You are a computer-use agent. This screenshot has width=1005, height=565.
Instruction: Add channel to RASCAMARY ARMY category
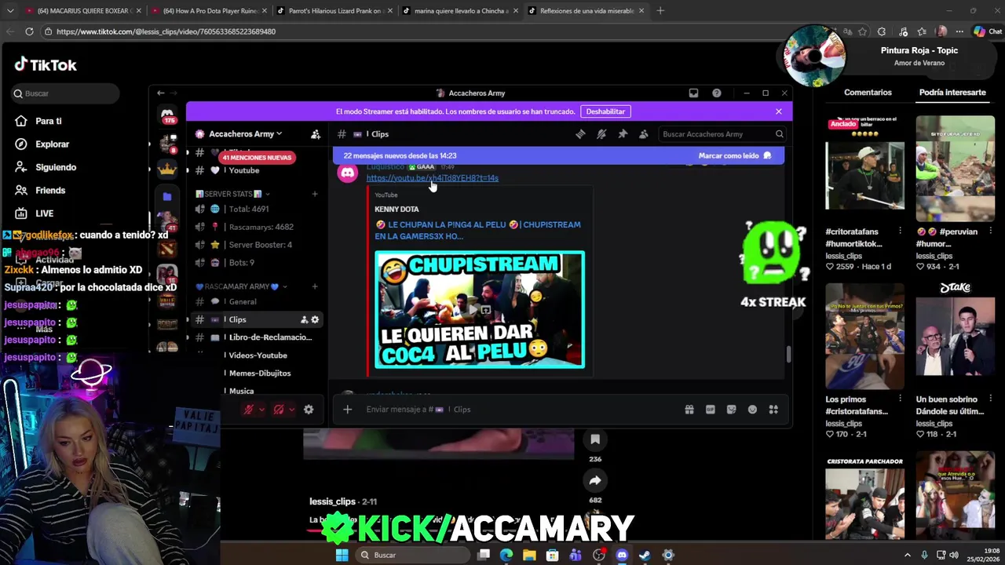pos(315,286)
